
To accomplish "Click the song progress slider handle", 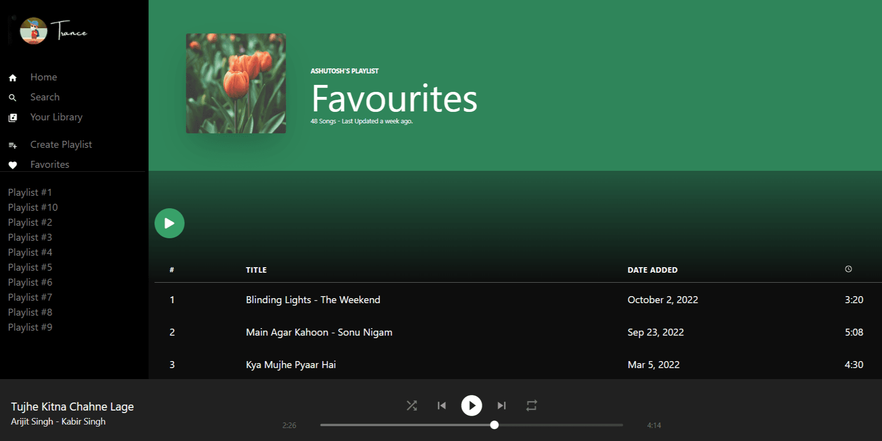I will tap(494, 425).
